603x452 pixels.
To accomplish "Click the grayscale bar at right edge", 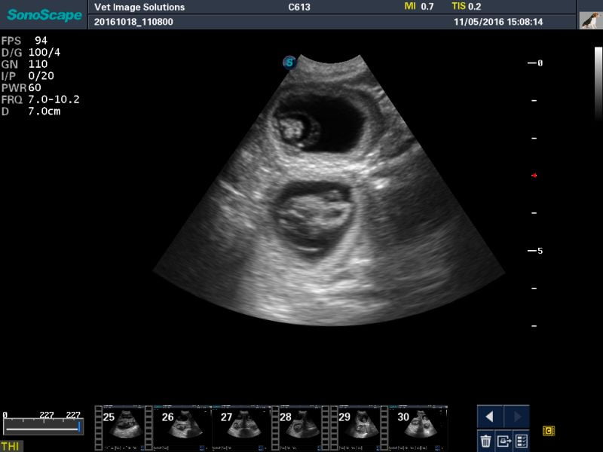I will pyautogui.click(x=598, y=83).
